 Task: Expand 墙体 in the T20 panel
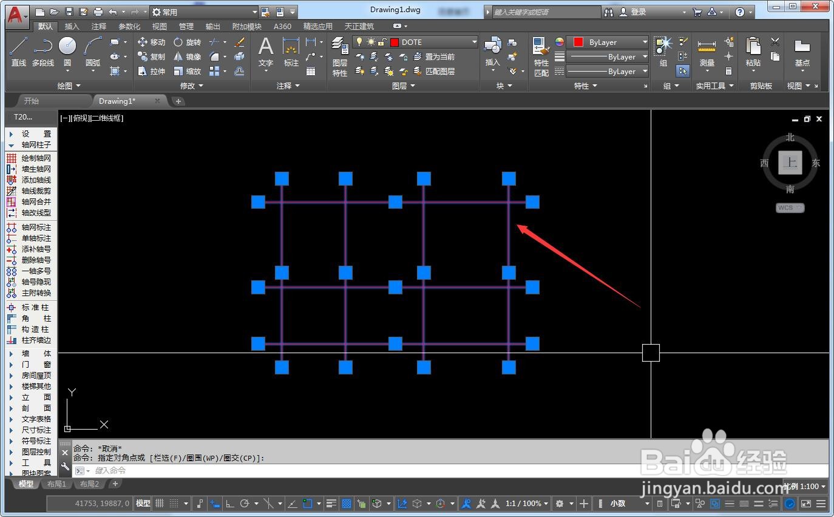point(29,354)
